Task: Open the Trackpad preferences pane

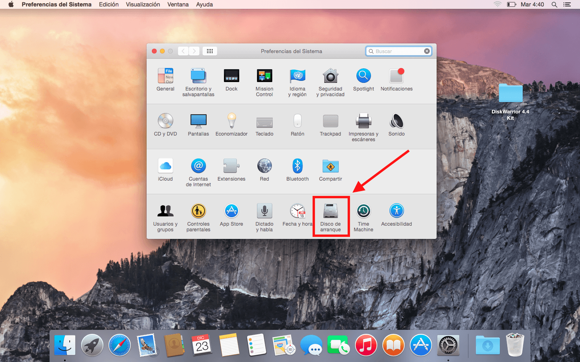Action: coord(331,125)
